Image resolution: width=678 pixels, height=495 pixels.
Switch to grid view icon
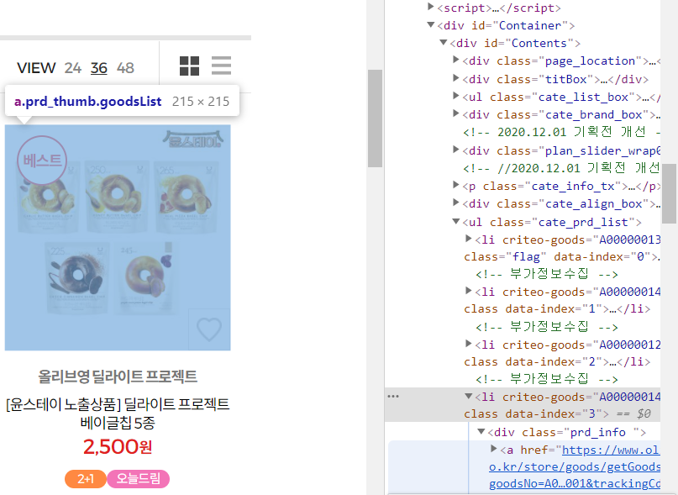[189, 66]
